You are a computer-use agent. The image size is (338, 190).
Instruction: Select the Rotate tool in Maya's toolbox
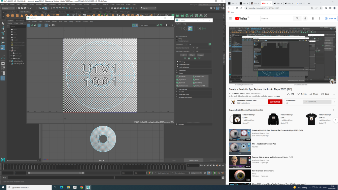3,43
